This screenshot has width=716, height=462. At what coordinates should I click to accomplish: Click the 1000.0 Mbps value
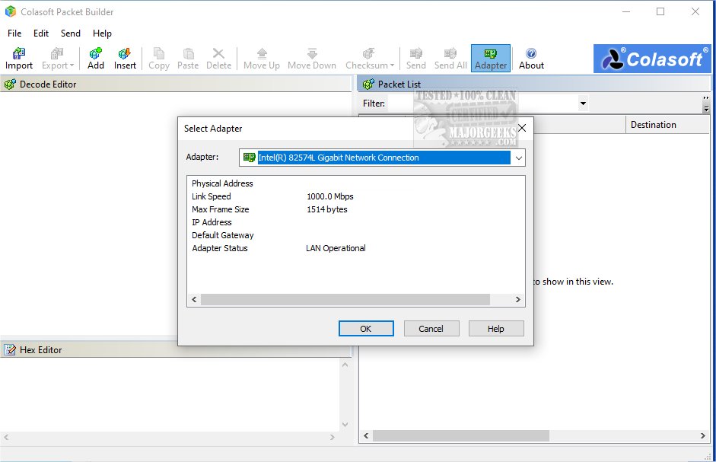pos(330,196)
